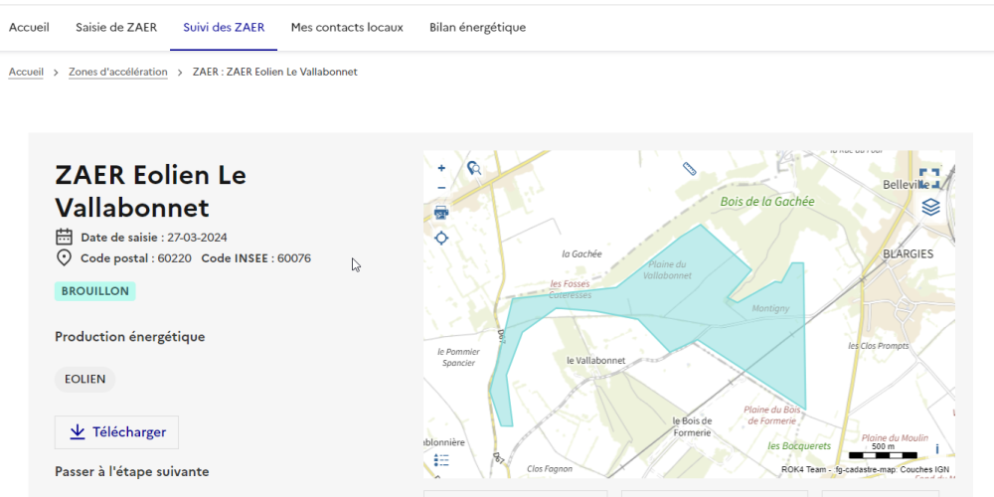Zoom out on the map
This screenshot has height=497, width=994.
[441, 188]
